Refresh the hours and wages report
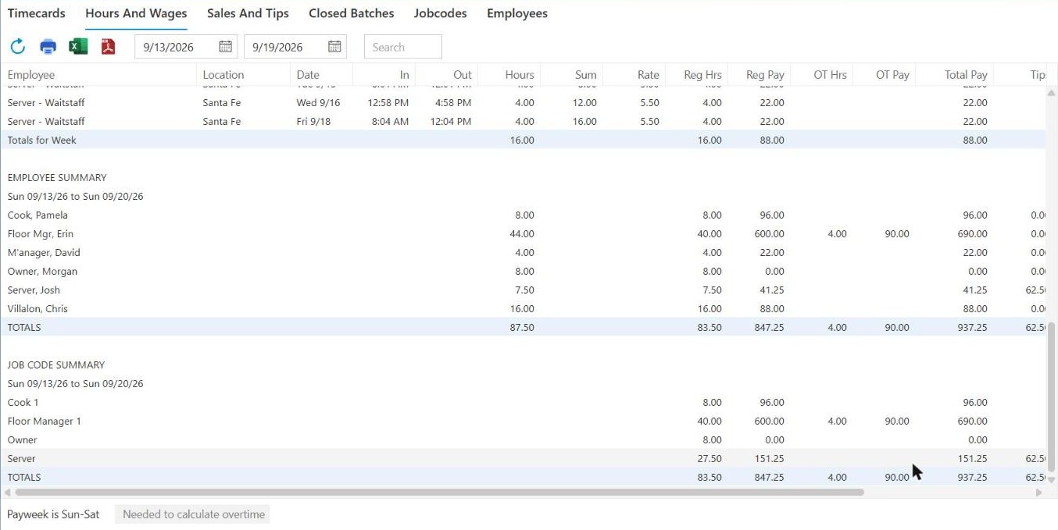1058x530 pixels. point(18,47)
